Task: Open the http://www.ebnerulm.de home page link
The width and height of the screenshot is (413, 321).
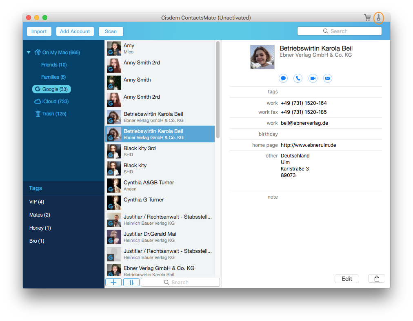Action: point(308,145)
